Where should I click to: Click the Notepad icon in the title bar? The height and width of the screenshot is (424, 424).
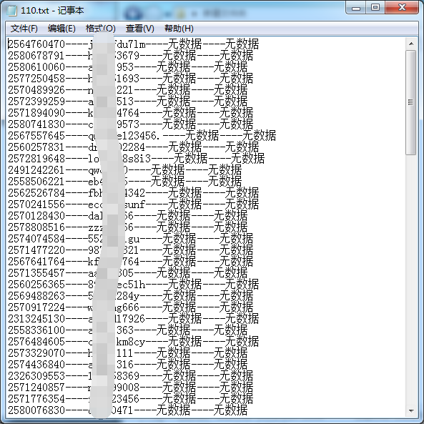point(12,10)
